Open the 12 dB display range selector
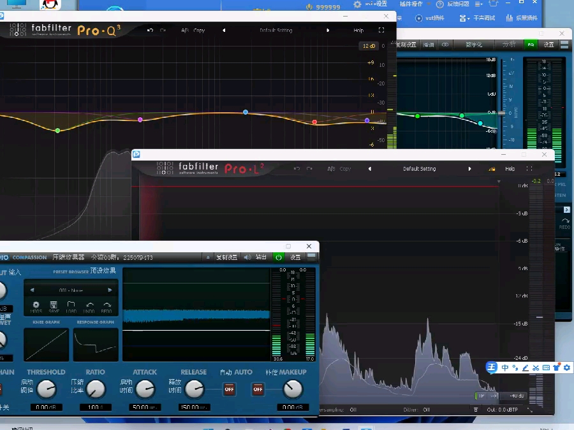This screenshot has height=430, width=574. pyautogui.click(x=369, y=46)
